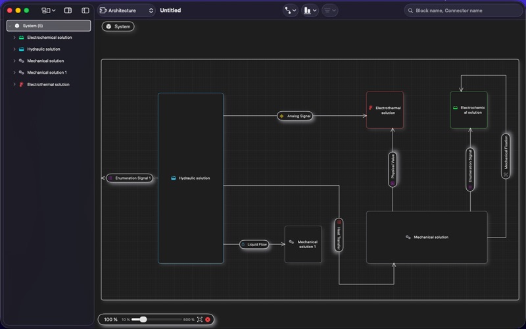Focus the Block name, Connector name search field
This screenshot has height=329, width=526.
point(464,11)
